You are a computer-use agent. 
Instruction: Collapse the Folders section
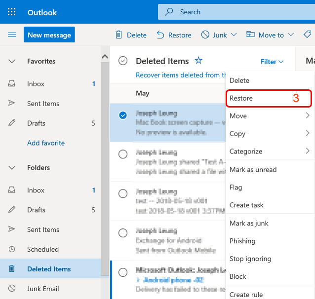12,168
